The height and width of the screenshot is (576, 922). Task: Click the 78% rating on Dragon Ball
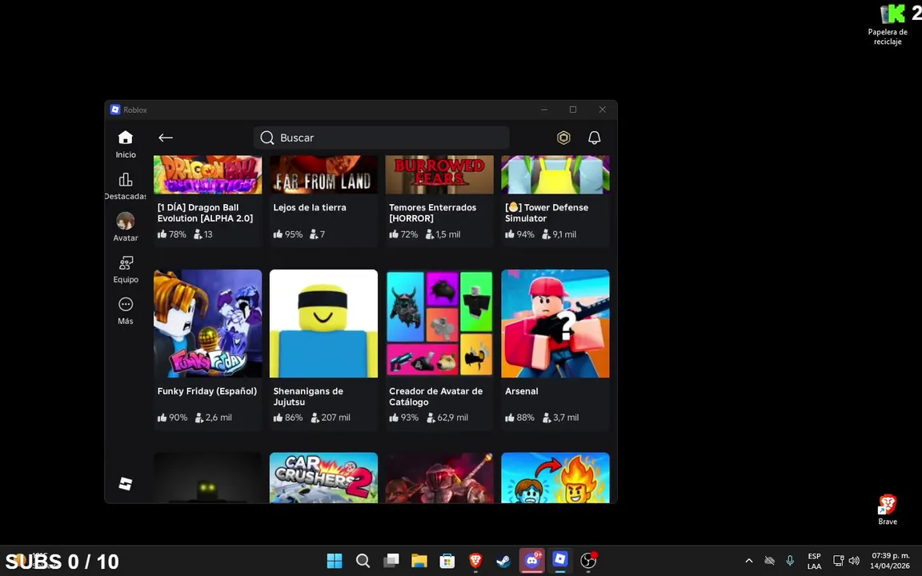point(172,234)
